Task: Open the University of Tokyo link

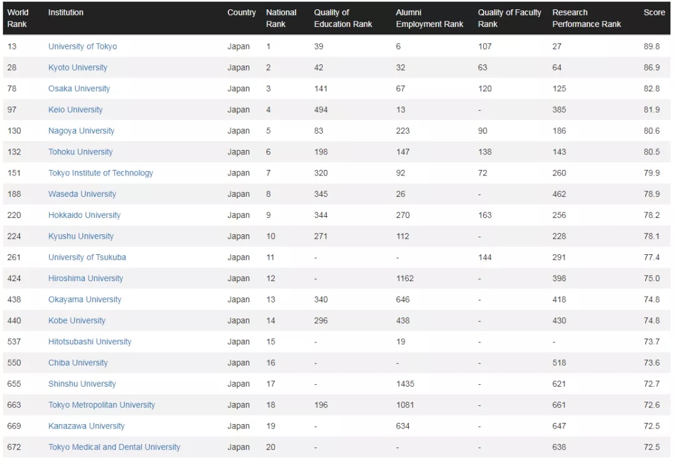Action: (82, 46)
